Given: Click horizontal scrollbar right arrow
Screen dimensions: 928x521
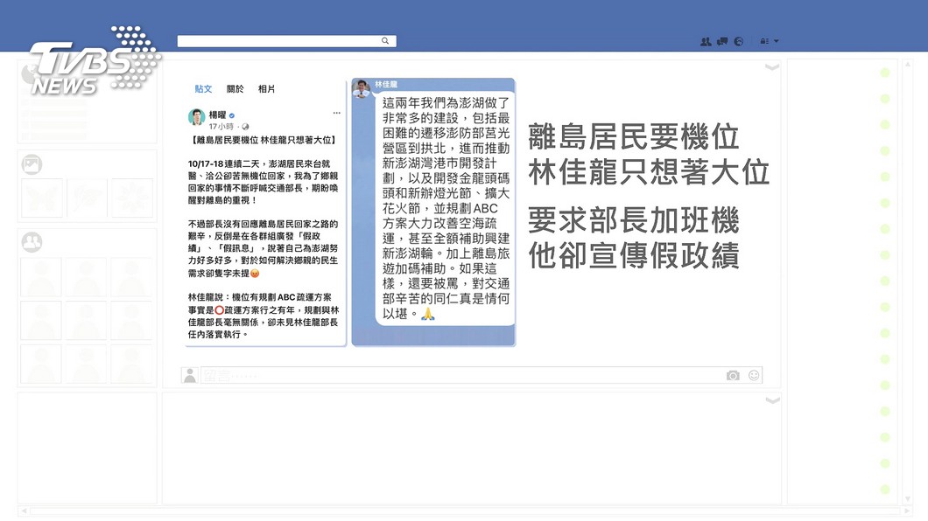Looking at the screenshot, I should point(907,511).
